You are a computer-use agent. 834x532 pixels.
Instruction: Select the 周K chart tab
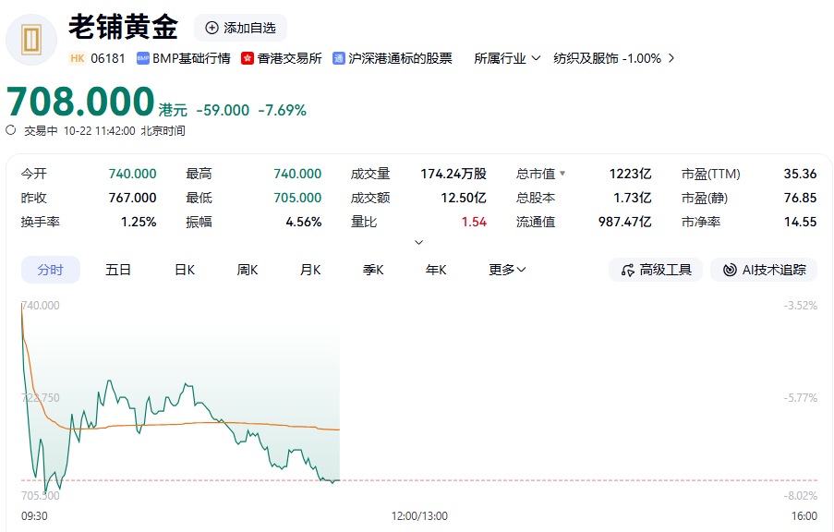(248, 270)
